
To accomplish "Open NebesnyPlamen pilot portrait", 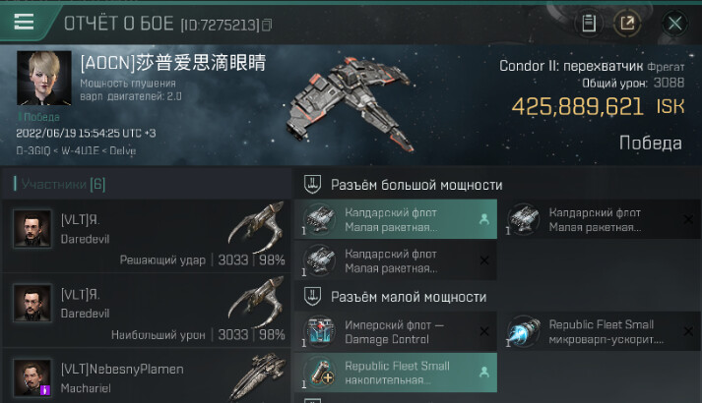I will (x=32, y=377).
